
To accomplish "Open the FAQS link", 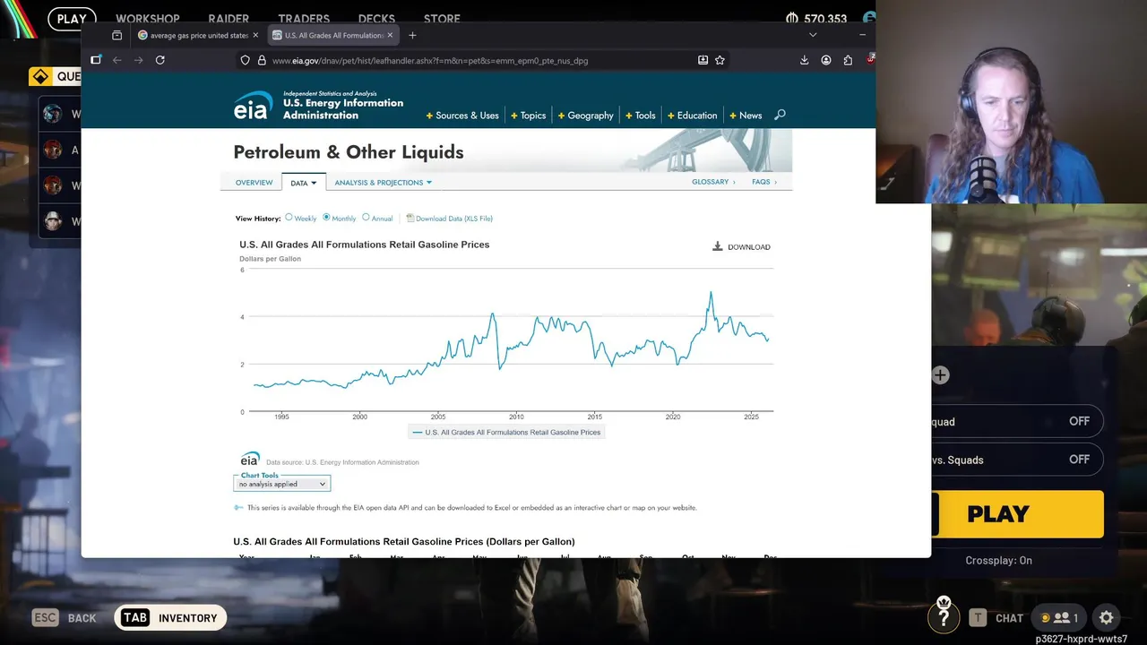I will click(x=763, y=182).
